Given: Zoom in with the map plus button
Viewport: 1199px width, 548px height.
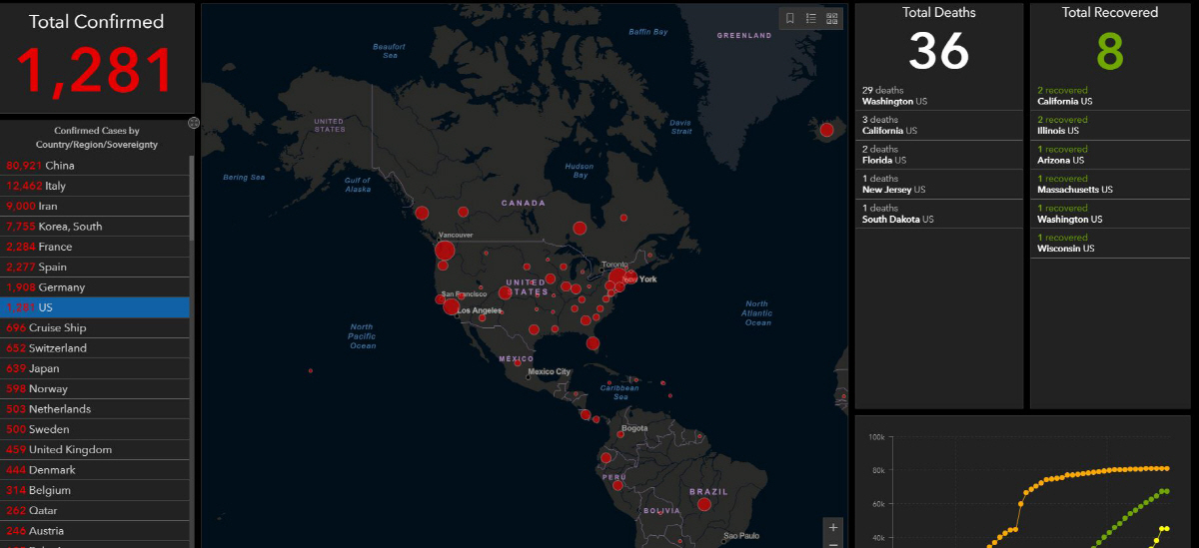Looking at the screenshot, I should [833, 526].
